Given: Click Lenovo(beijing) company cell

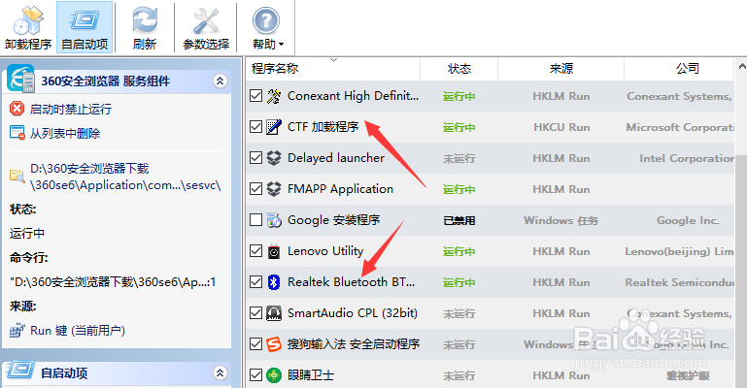Looking at the screenshot, I should click(x=679, y=251).
